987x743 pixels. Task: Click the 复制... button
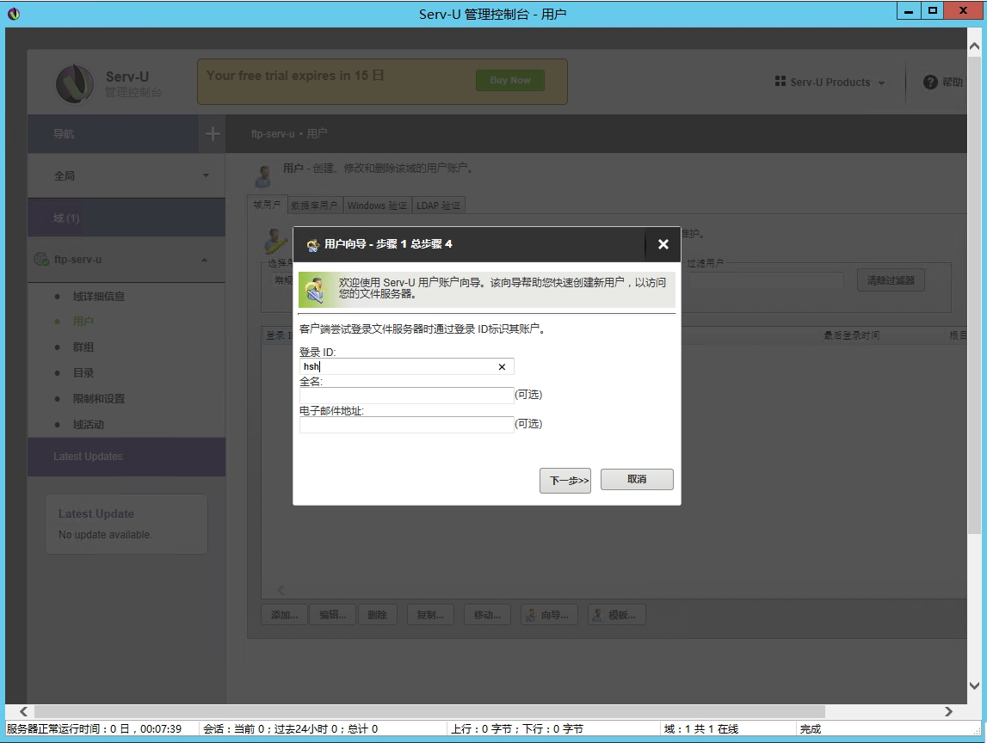pyautogui.click(x=430, y=615)
